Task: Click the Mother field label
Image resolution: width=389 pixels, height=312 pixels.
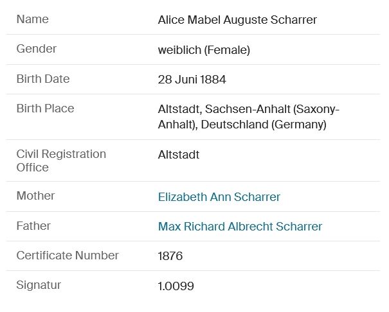Action: pyautogui.click(x=35, y=196)
